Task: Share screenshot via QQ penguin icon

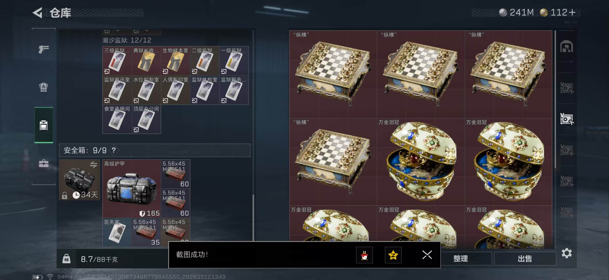Action: [364, 255]
